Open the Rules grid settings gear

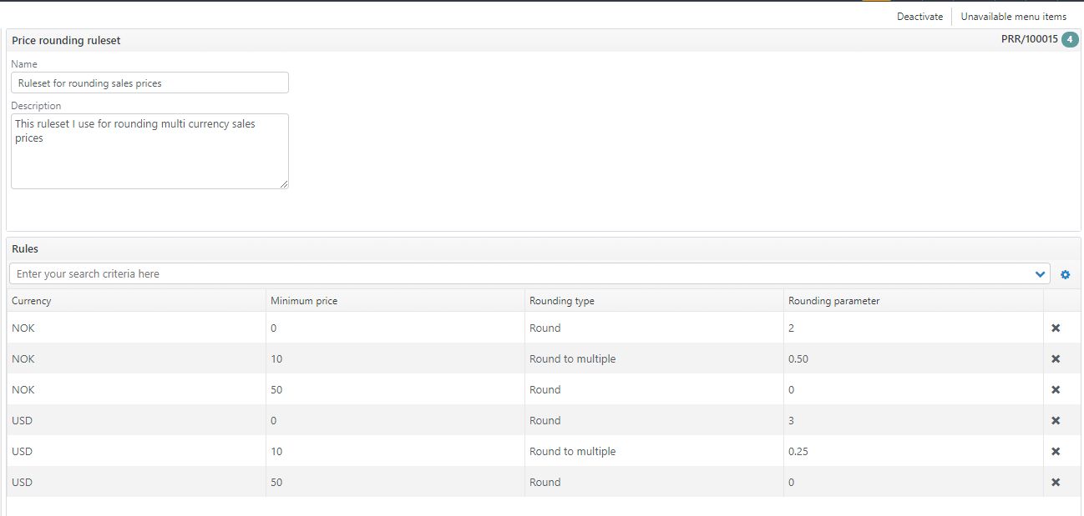point(1065,274)
